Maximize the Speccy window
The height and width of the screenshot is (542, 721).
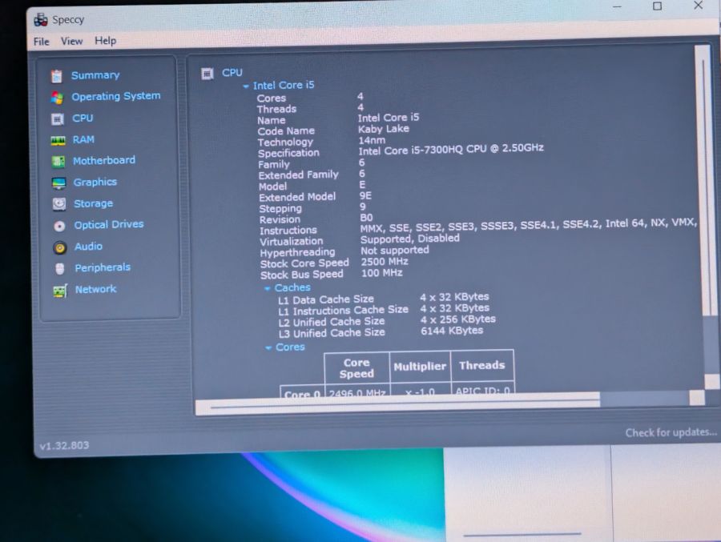click(658, 6)
